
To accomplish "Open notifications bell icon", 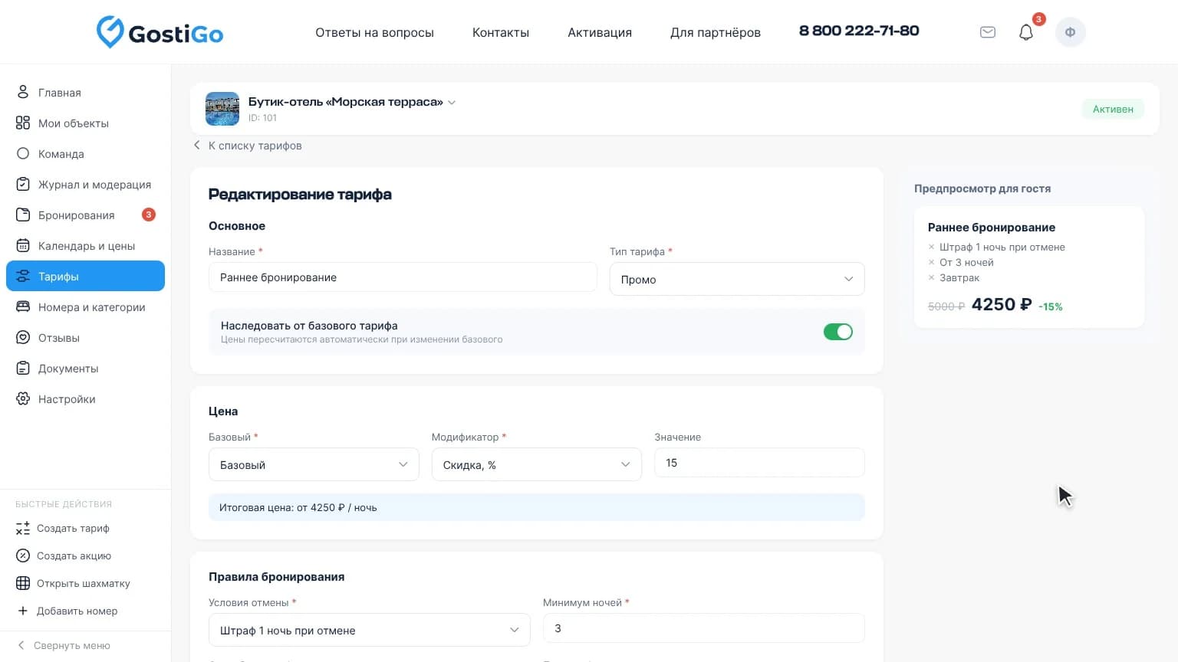I will 1026,32.
